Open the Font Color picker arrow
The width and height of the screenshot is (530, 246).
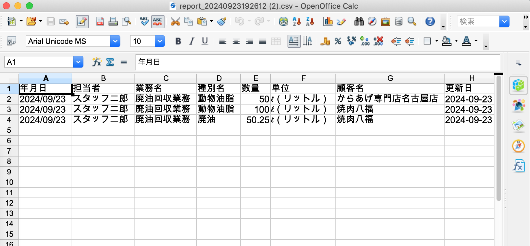[476, 41]
